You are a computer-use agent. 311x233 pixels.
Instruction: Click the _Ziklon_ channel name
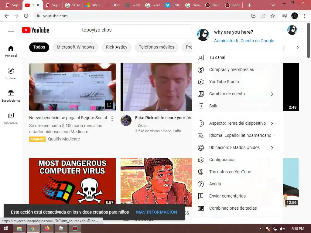(x=142, y=125)
